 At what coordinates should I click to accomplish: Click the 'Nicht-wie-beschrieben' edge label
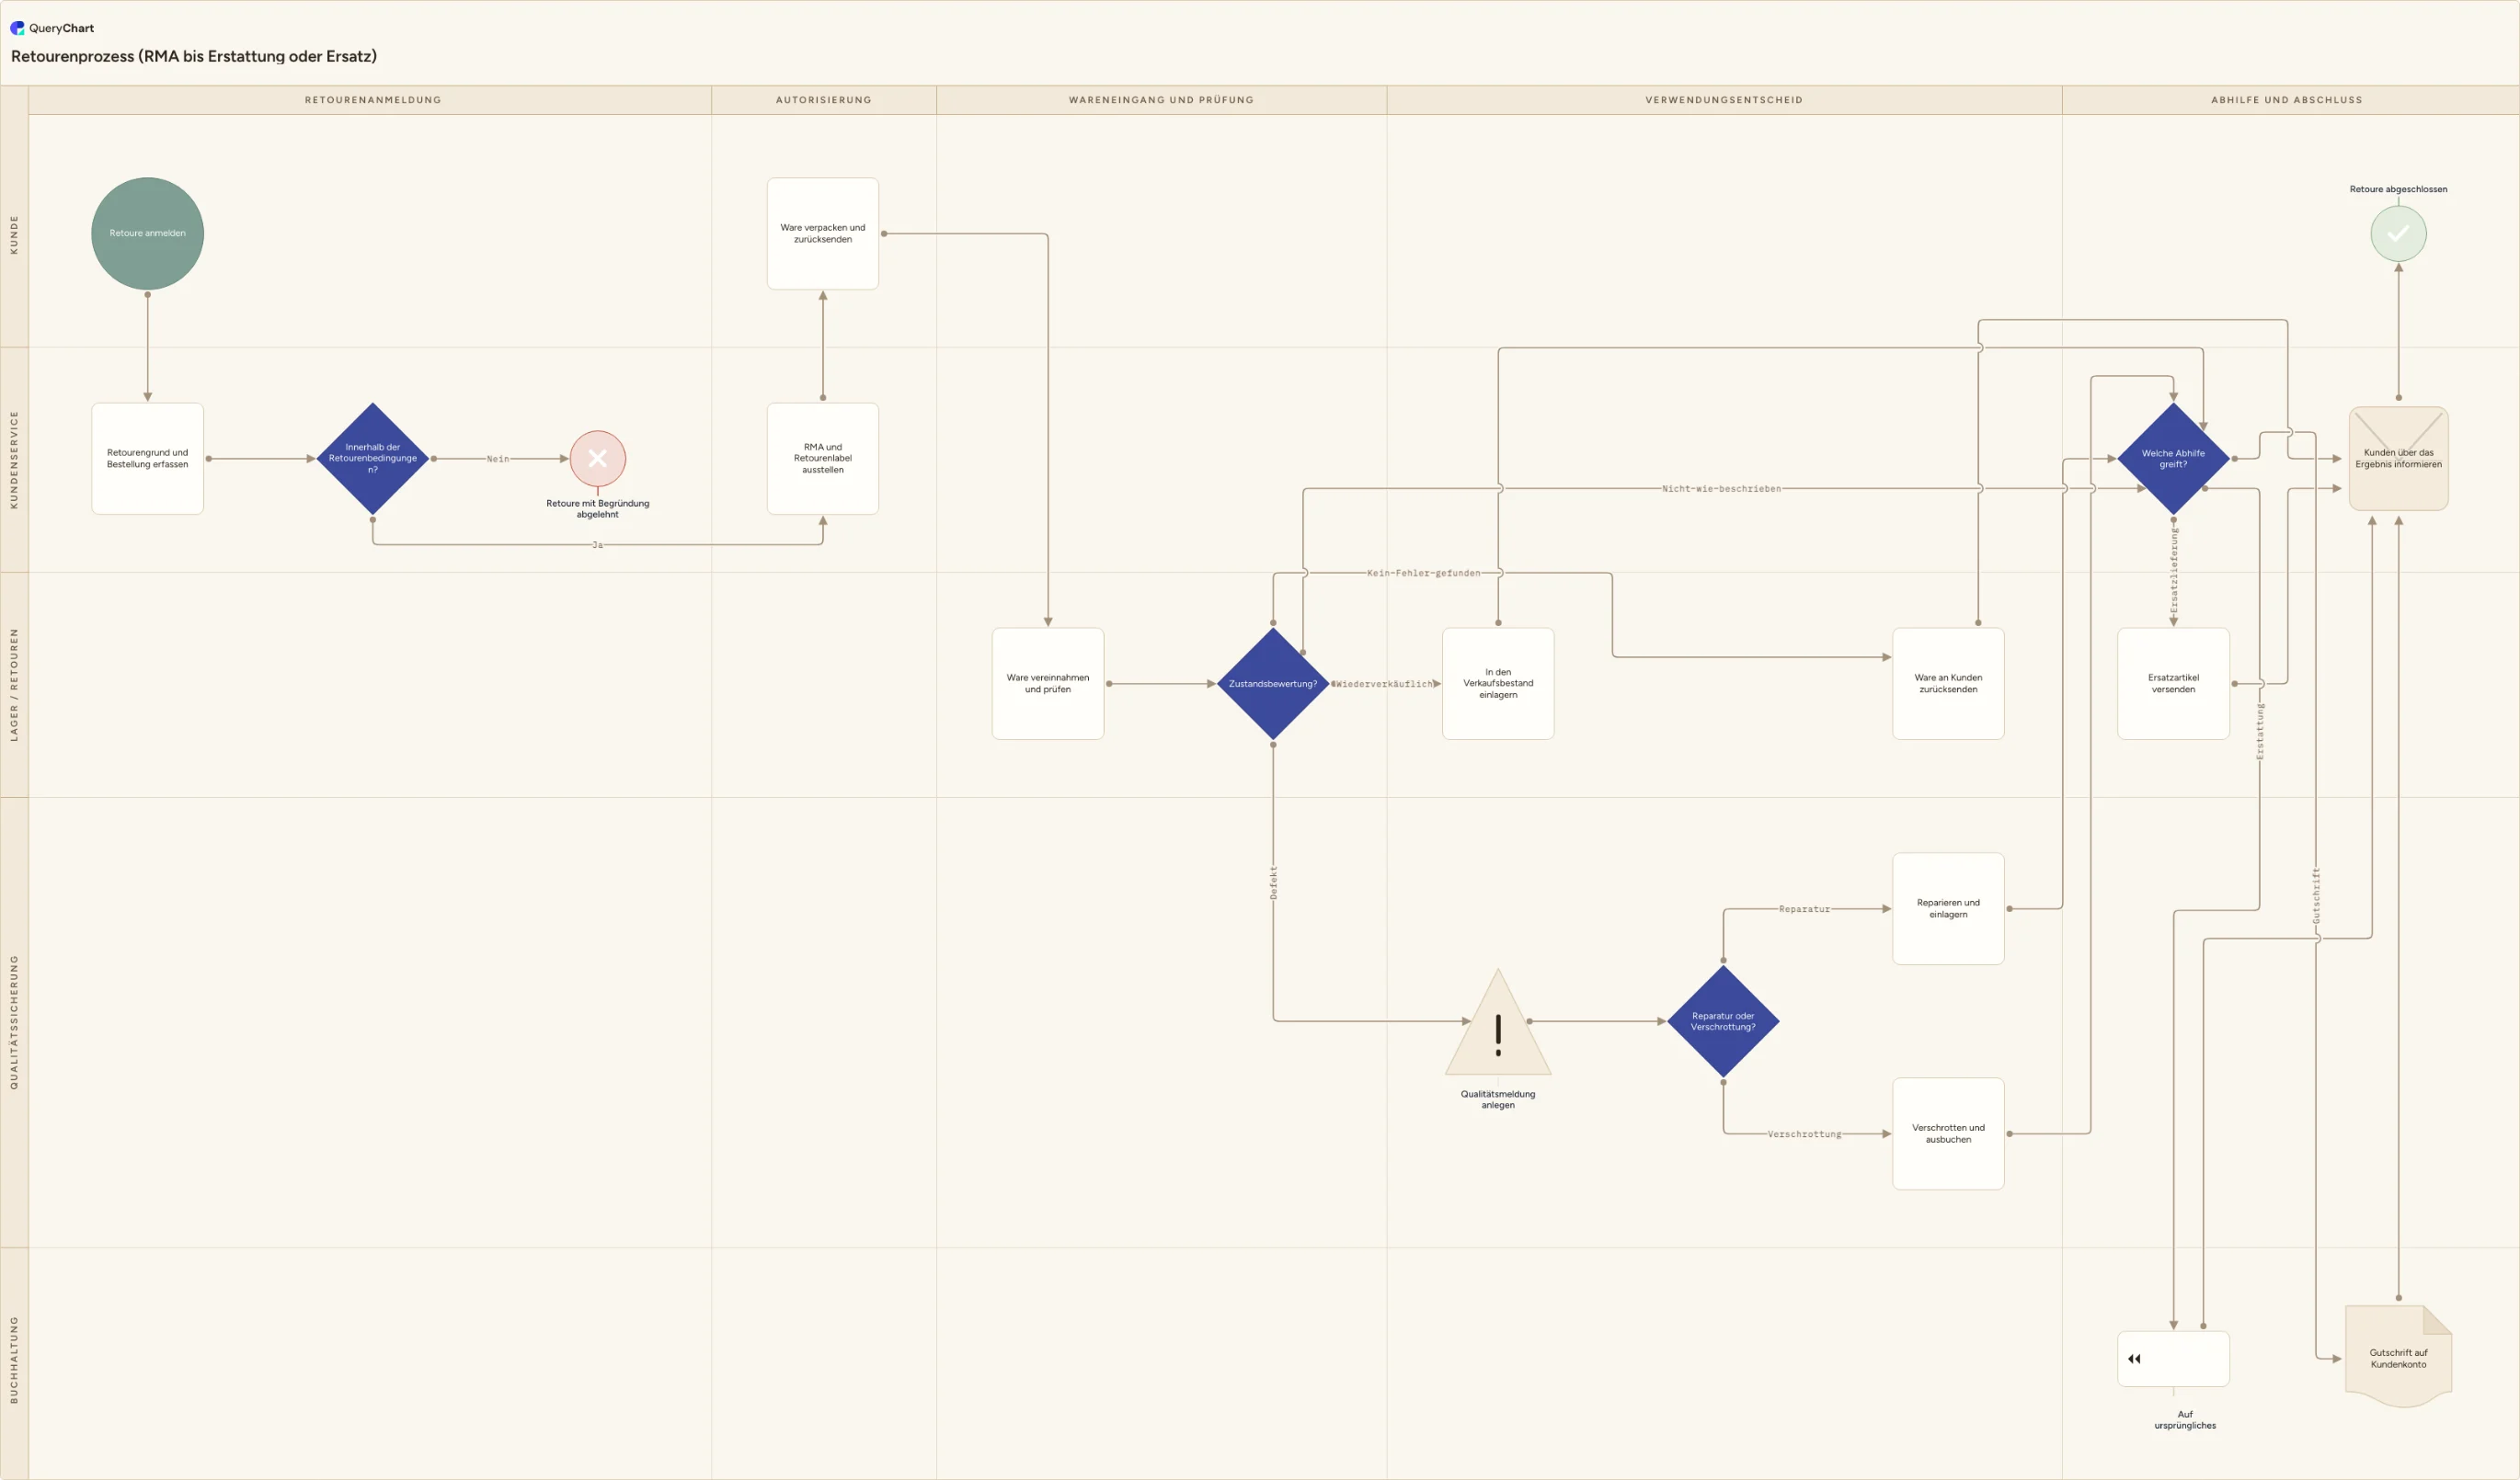[x=1721, y=489]
